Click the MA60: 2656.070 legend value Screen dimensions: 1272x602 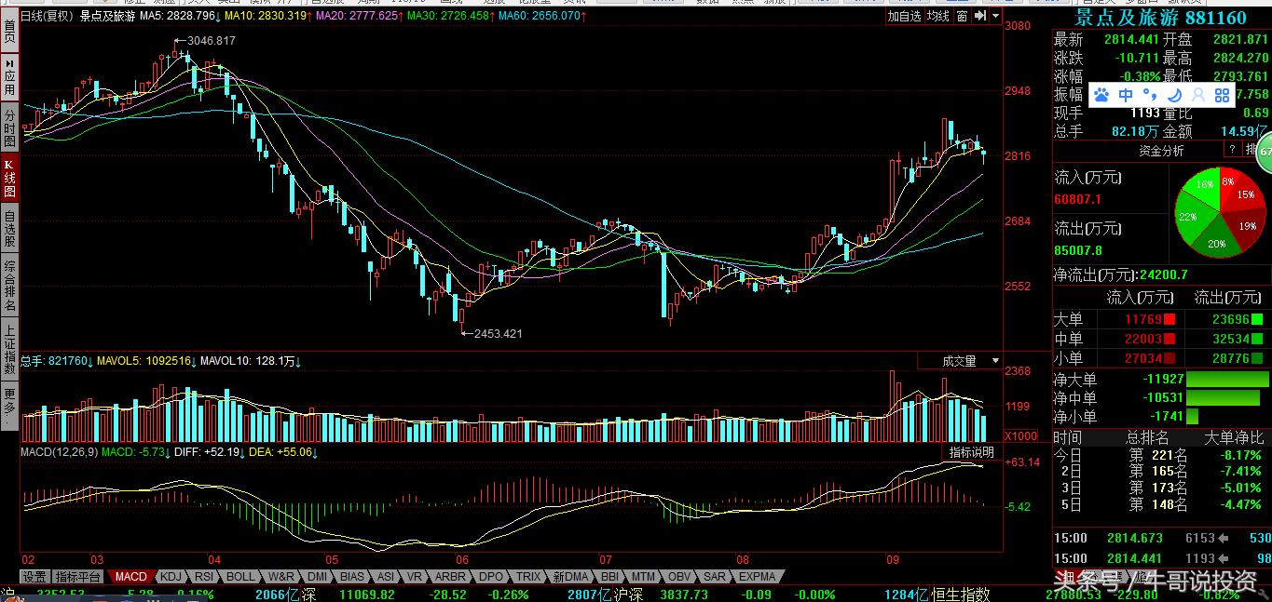[540, 16]
